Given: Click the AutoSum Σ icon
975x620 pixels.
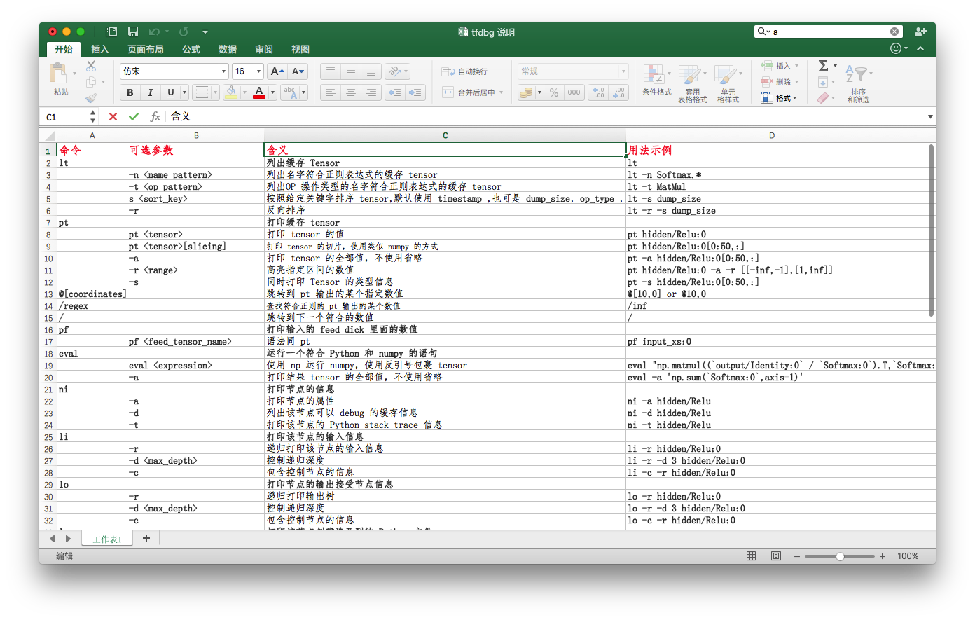Looking at the screenshot, I should (x=824, y=65).
